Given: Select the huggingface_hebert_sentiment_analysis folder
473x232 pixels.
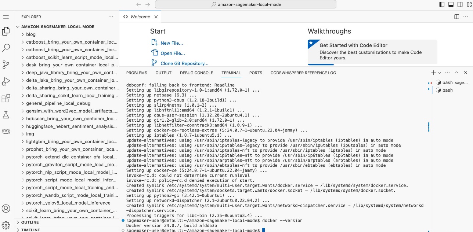Looking at the screenshot, I should [x=67, y=126].
